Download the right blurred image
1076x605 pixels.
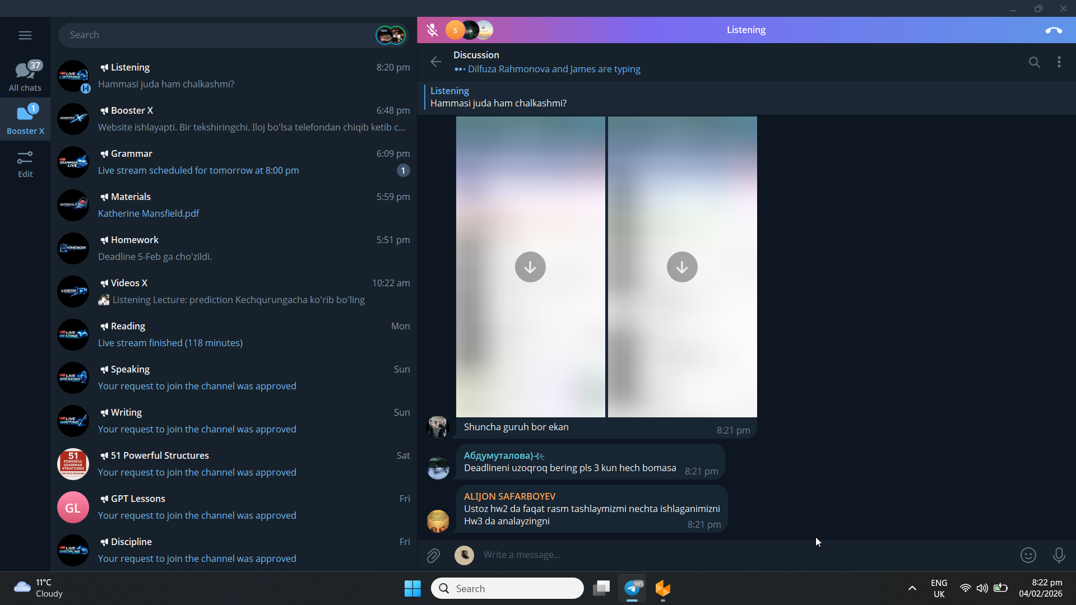(682, 267)
